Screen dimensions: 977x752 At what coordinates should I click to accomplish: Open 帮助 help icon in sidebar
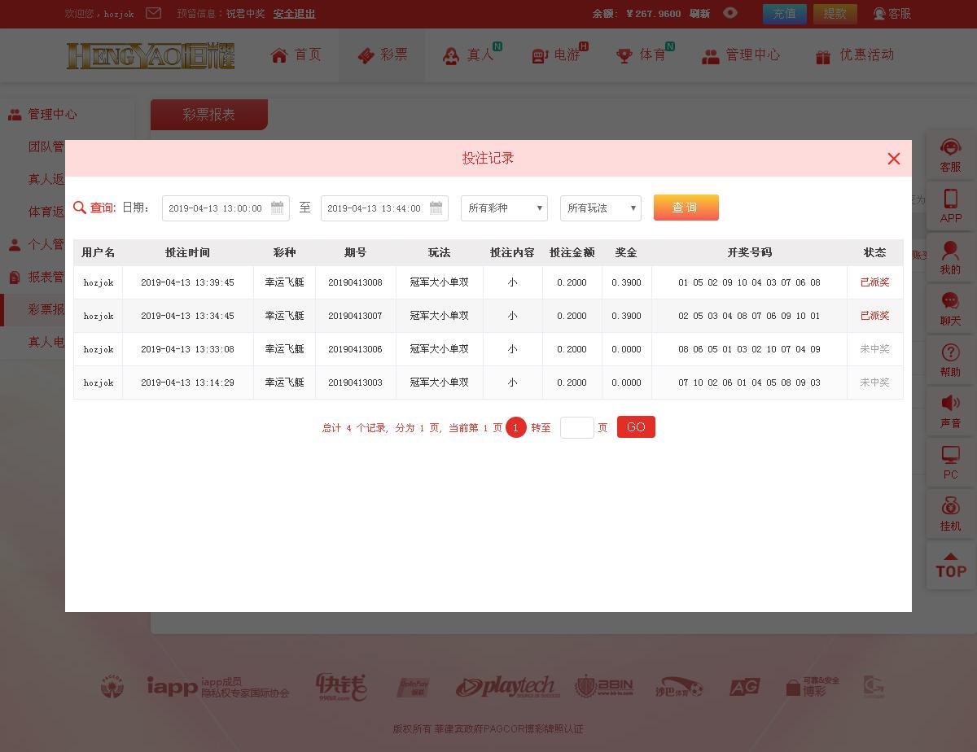(950, 360)
